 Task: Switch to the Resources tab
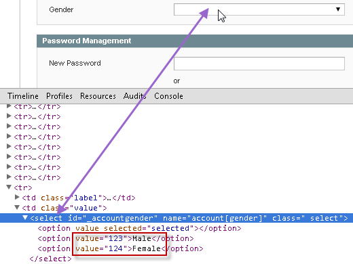click(x=98, y=96)
